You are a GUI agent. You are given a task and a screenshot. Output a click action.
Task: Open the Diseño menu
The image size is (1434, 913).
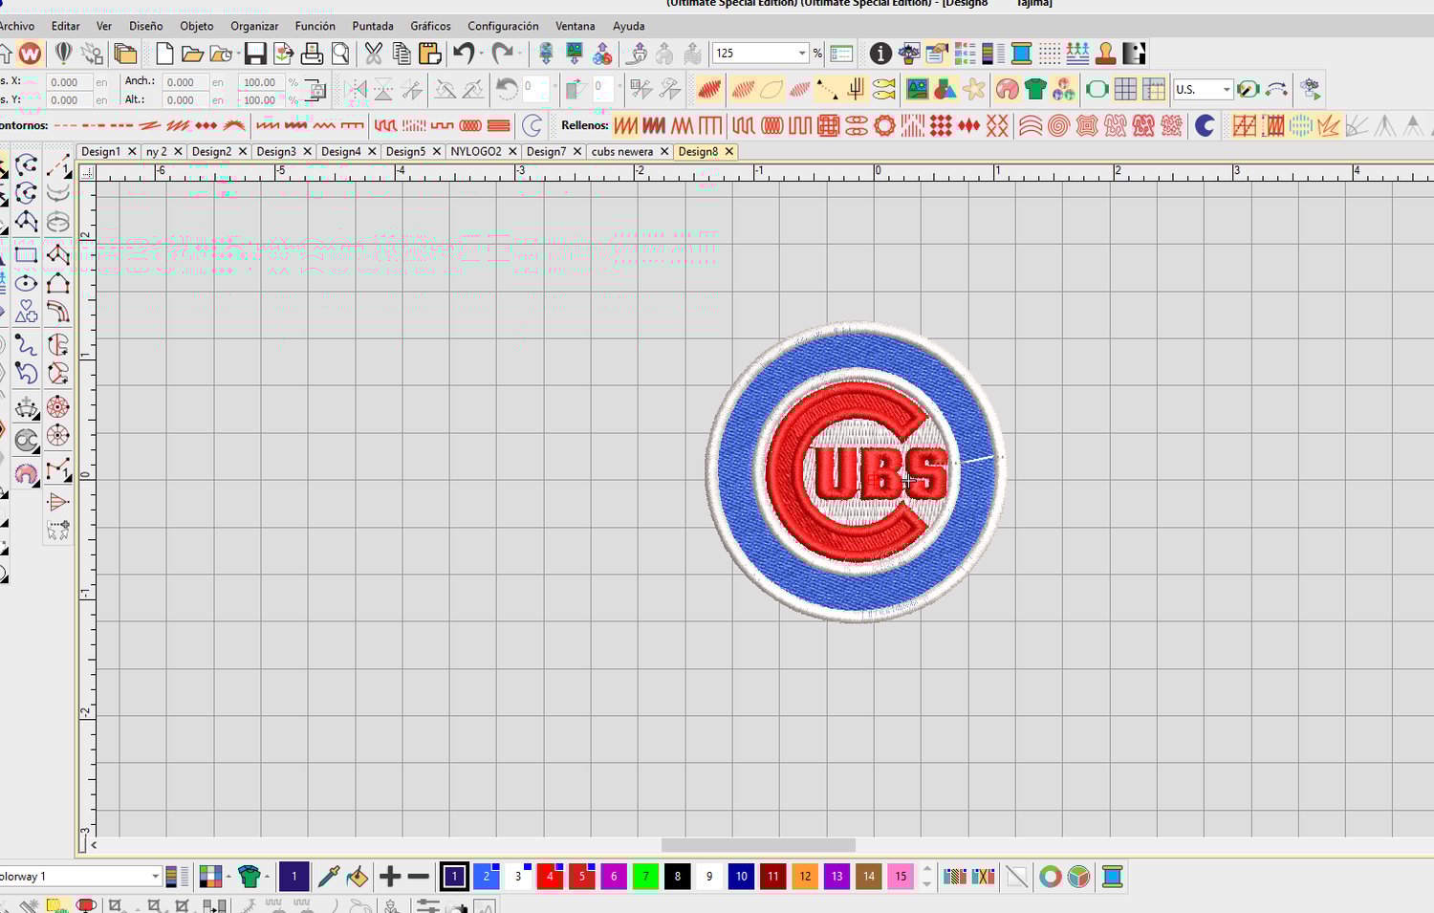pos(146,26)
